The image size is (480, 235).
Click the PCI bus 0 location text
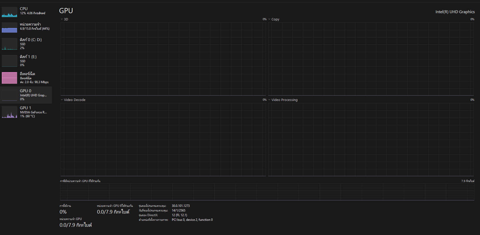[x=192, y=220]
